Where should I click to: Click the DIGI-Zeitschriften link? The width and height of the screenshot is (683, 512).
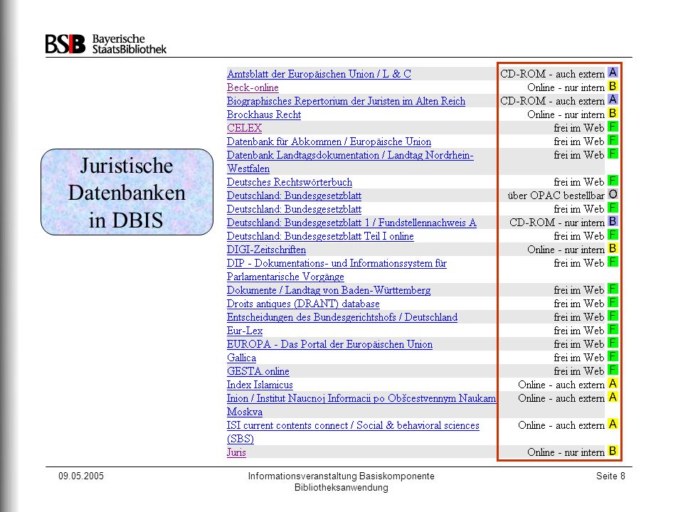[x=266, y=250]
